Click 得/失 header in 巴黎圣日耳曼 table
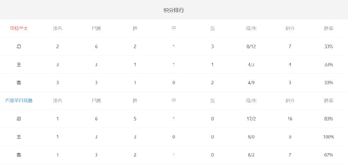 click(x=251, y=101)
